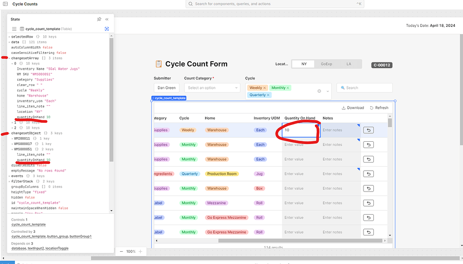The height and width of the screenshot is (264, 463).
Task: Expand changesetArray item 1
Action: [12, 123]
